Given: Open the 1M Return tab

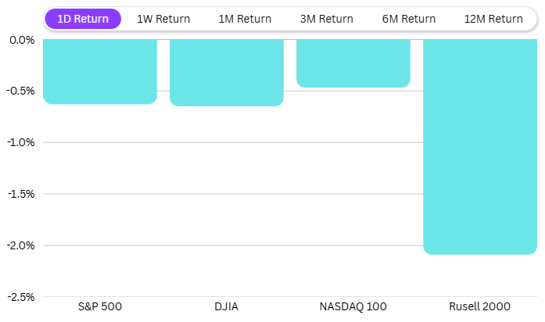Looking at the screenshot, I should tap(245, 19).
